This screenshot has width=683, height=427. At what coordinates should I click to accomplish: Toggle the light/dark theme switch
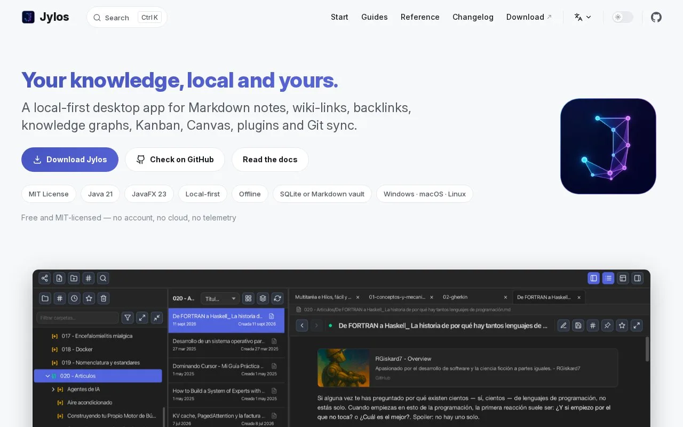point(623,17)
